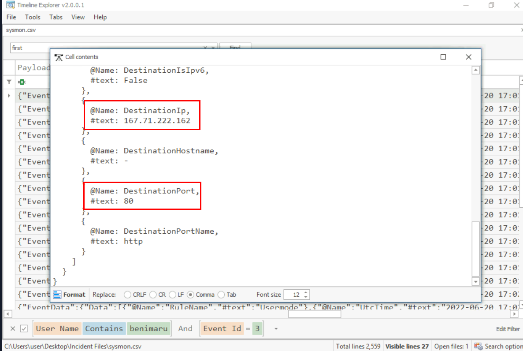Click the file path in status bar
This screenshot has width=523, height=351.
point(73,346)
